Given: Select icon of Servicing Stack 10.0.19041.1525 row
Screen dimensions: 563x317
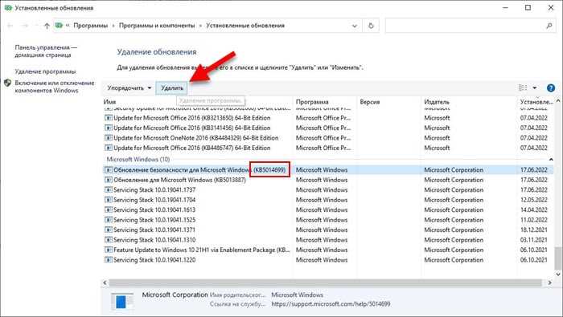Looking at the screenshot, I should [x=108, y=220].
